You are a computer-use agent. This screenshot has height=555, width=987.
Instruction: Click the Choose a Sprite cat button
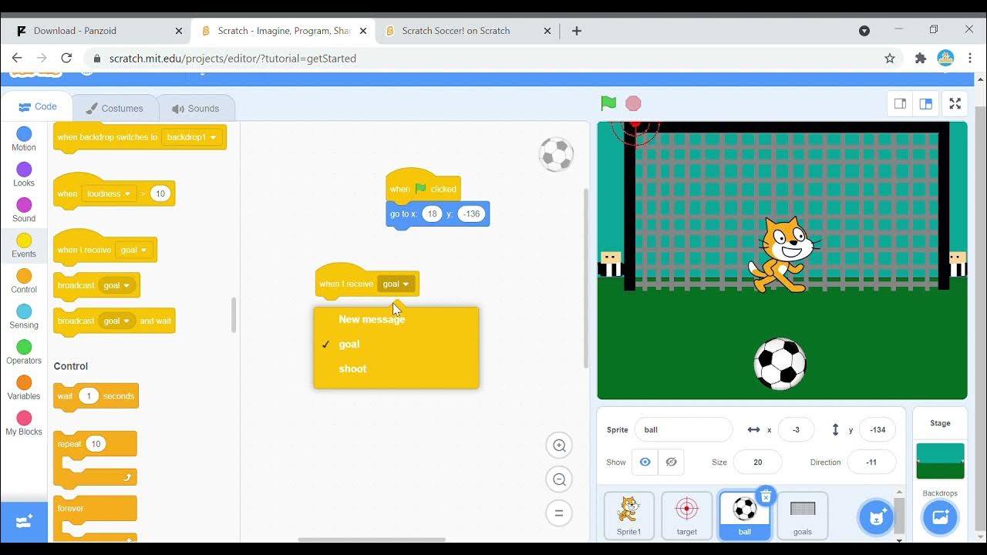coord(877,517)
